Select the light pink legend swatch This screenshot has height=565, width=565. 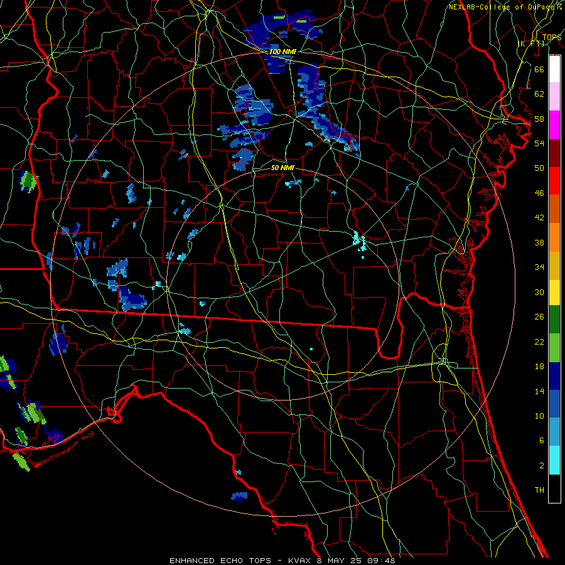[x=554, y=96]
